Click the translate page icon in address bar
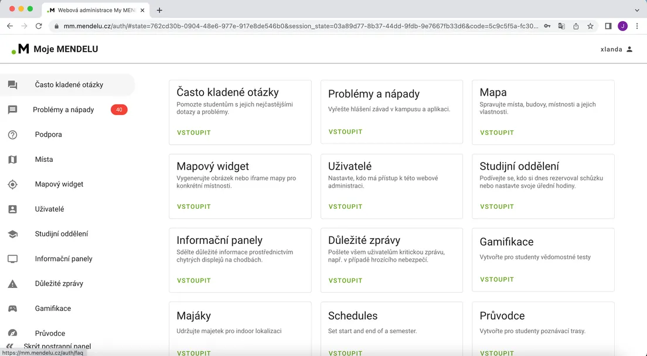647x356 pixels. click(561, 26)
